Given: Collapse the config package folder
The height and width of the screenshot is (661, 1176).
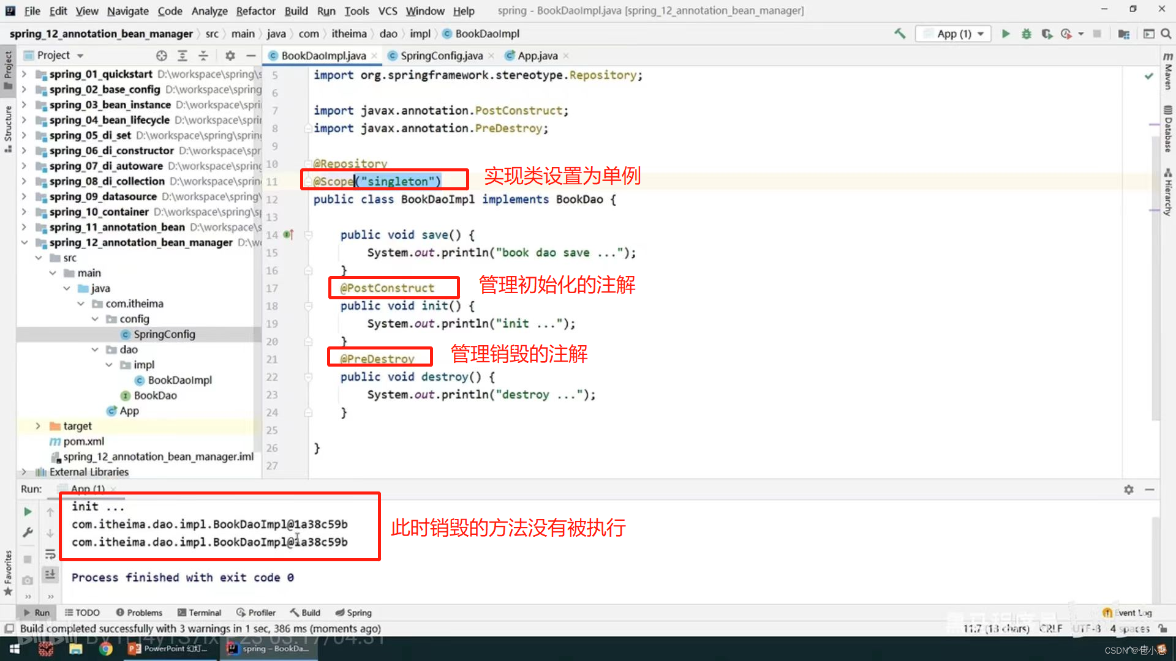Looking at the screenshot, I should tap(95, 319).
